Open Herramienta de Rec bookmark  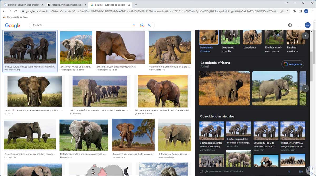tap(15, 17)
